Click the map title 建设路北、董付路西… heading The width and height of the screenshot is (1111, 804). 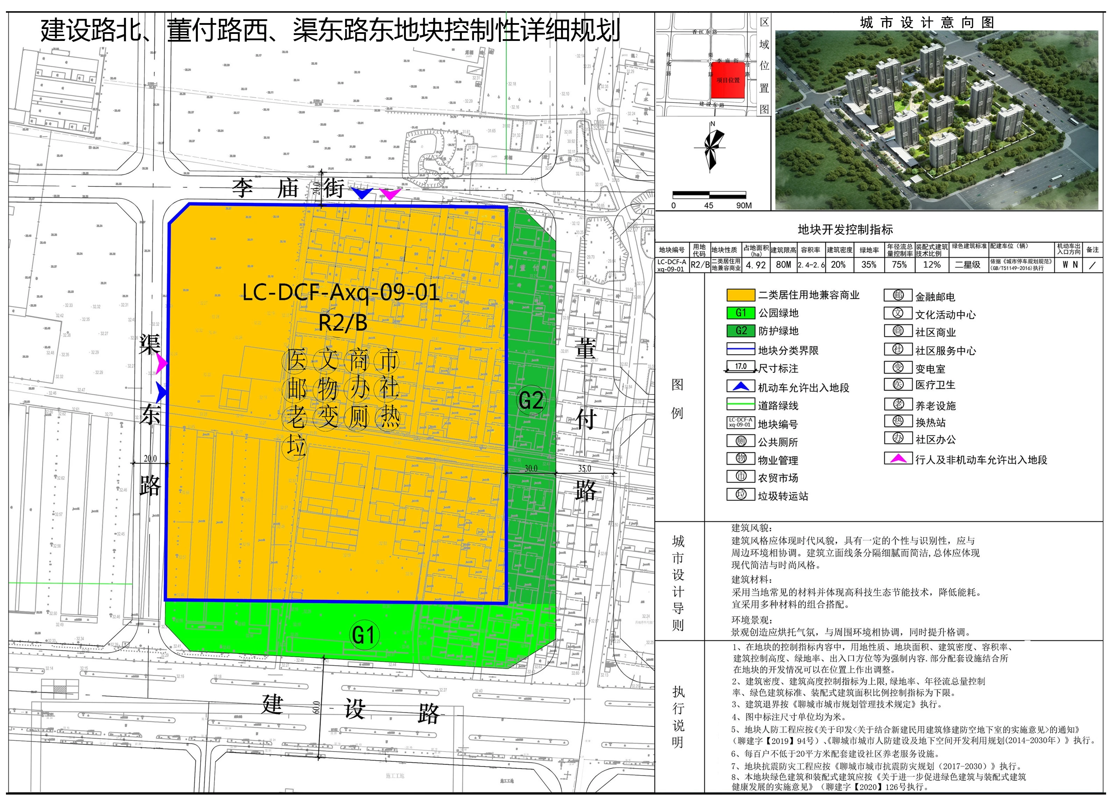tap(330, 30)
